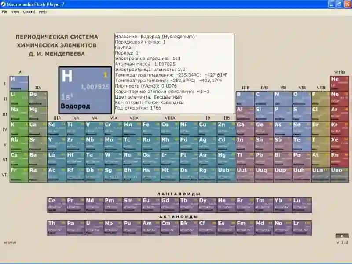Screen dimensions: 352x264
Task: Select the Rutherfordium (Rf) cell
Action: 76,175
